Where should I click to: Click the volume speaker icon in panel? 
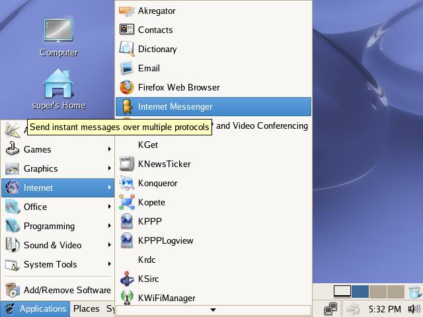[414, 308]
